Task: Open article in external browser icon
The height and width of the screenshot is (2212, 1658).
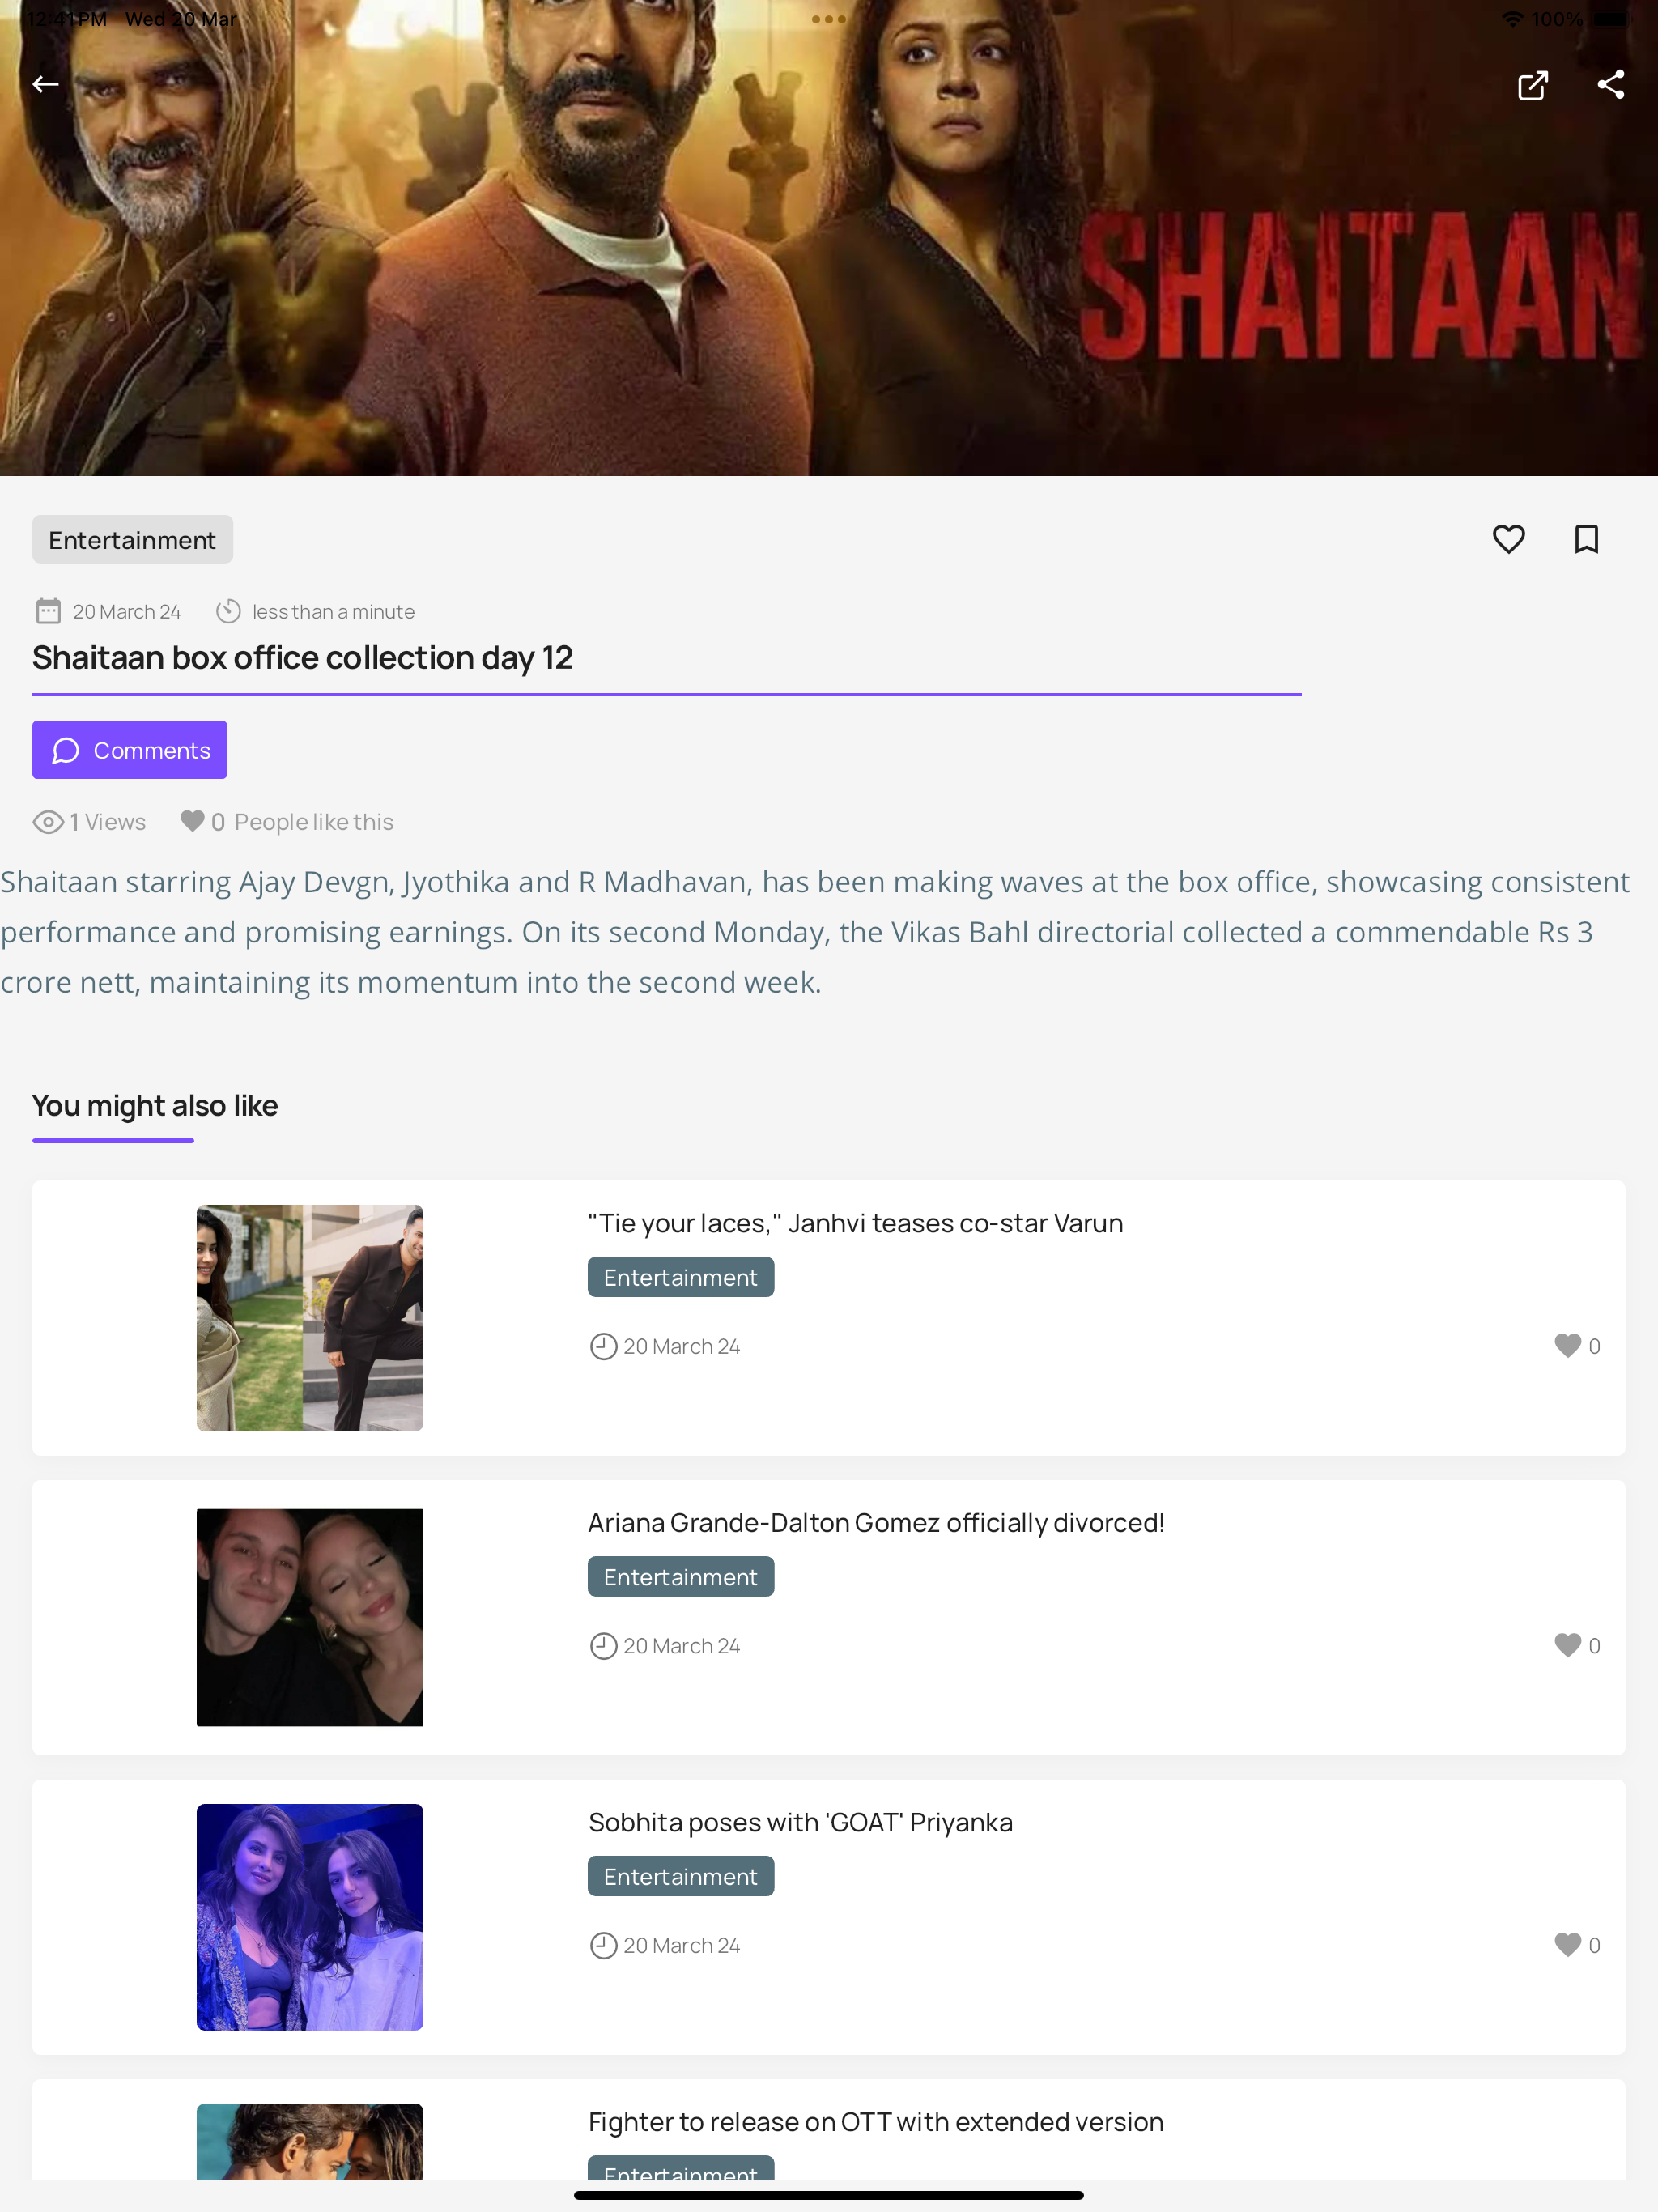Action: pyautogui.click(x=1533, y=85)
